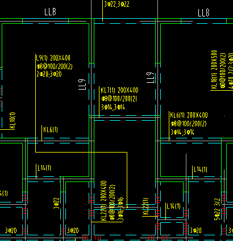Select the KL6(1) 200X400 beam label

click(189, 115)
